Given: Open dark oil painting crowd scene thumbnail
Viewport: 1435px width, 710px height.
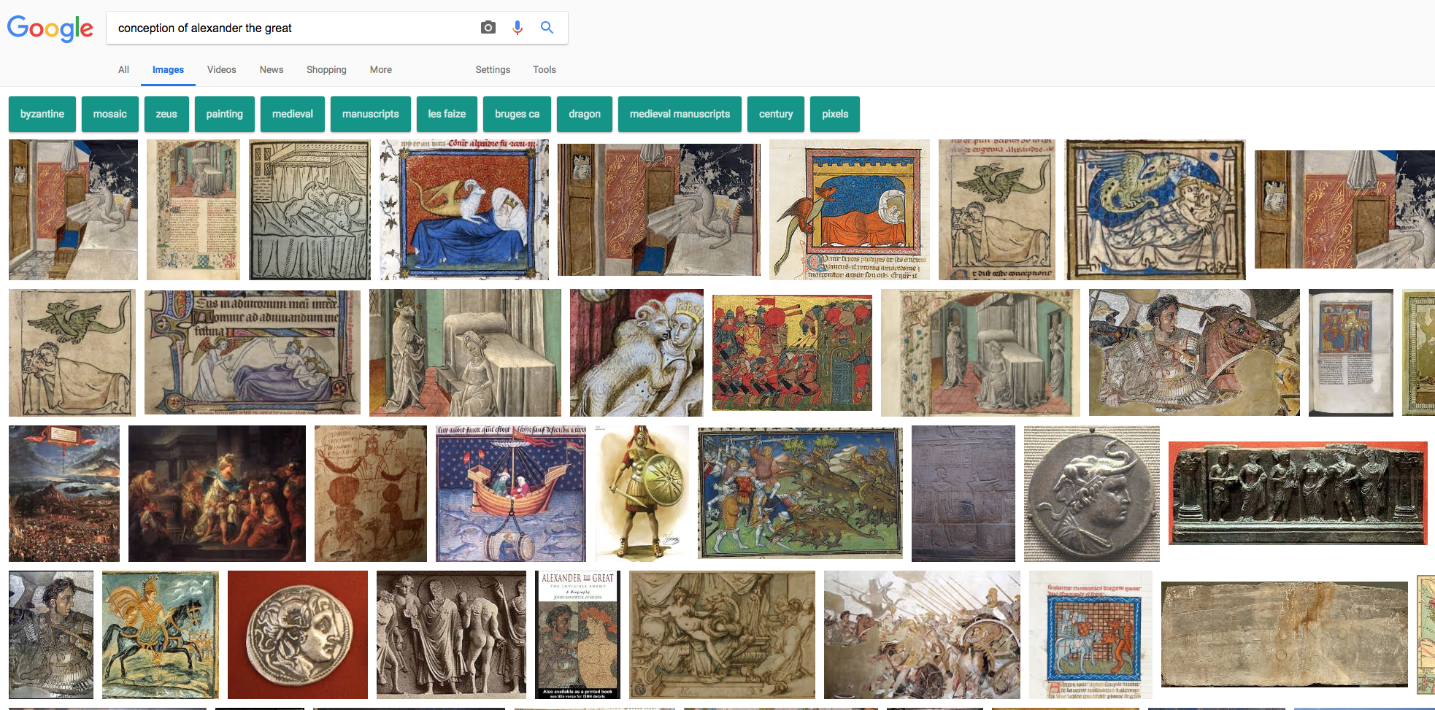Looking at the screenshot, I should tap(217, 493).
